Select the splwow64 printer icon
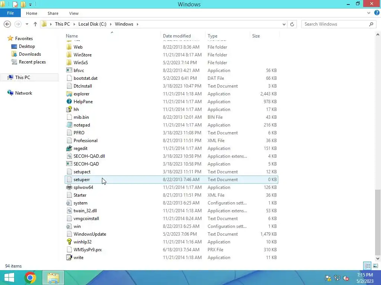 coord(69,187)
